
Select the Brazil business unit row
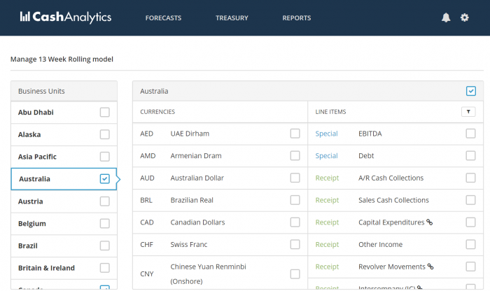click(x=64, y=246)
